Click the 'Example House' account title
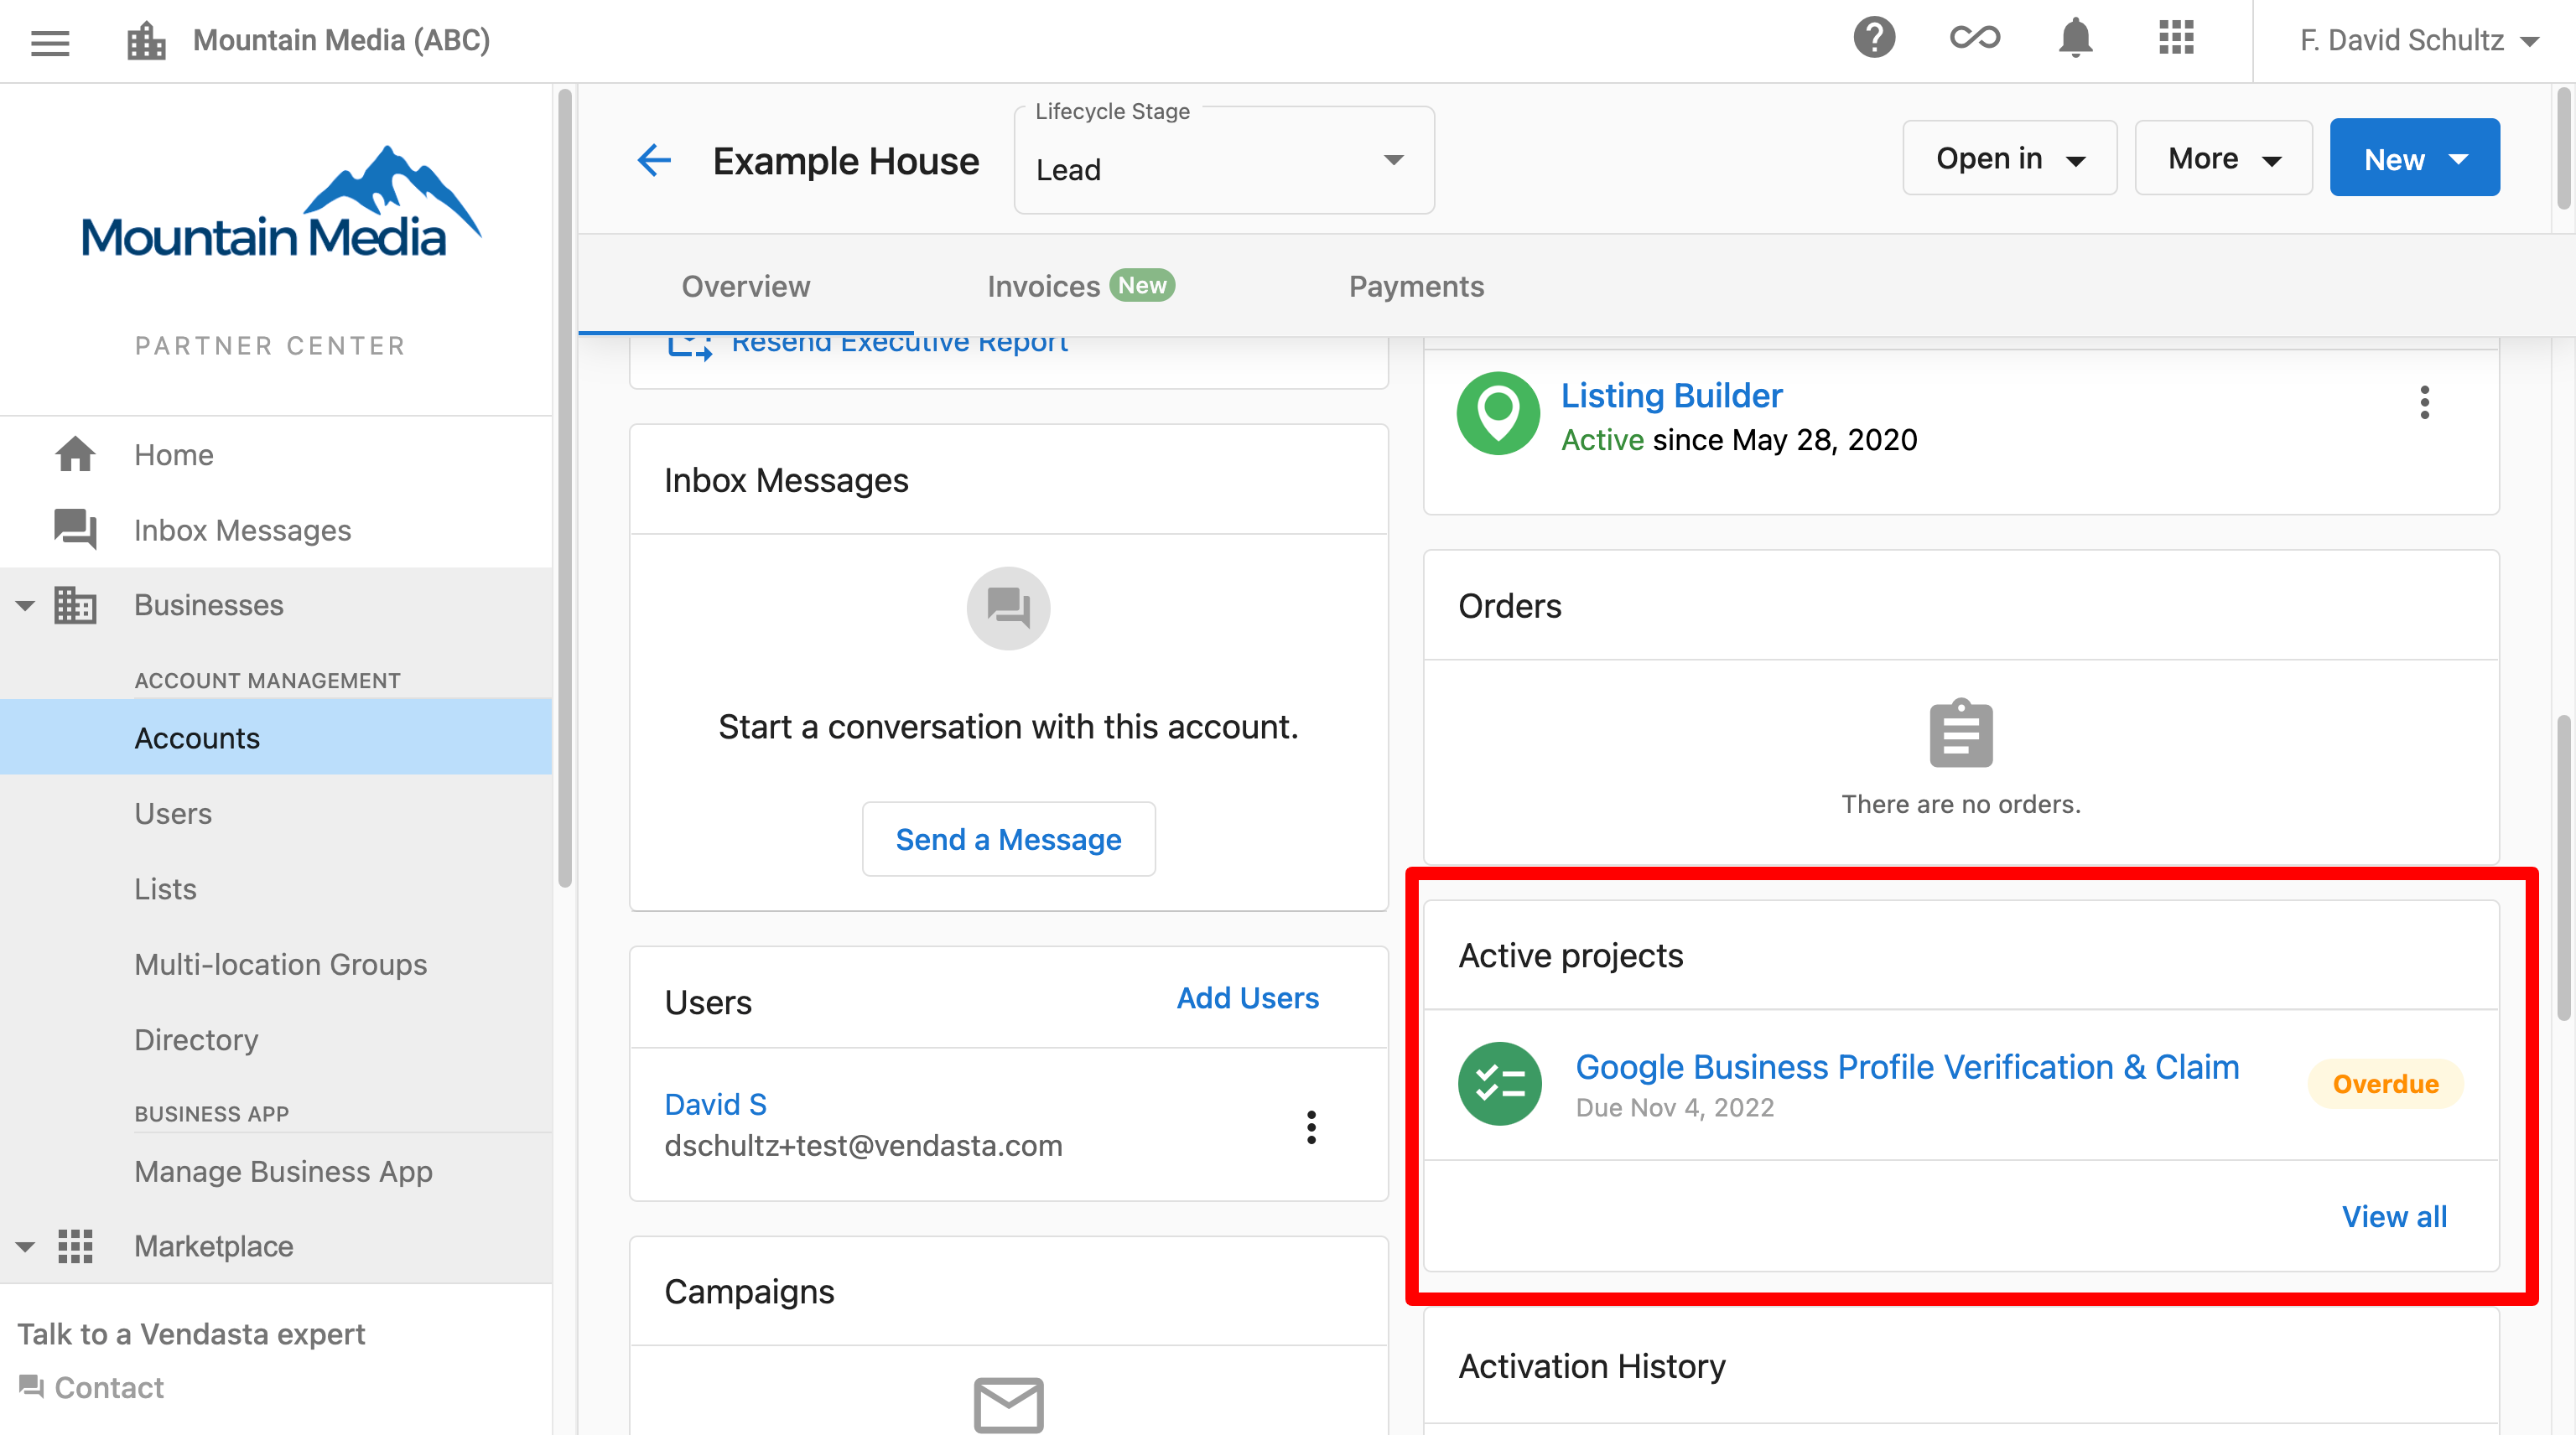The image size is (2576, 1435). coord(846,161)
